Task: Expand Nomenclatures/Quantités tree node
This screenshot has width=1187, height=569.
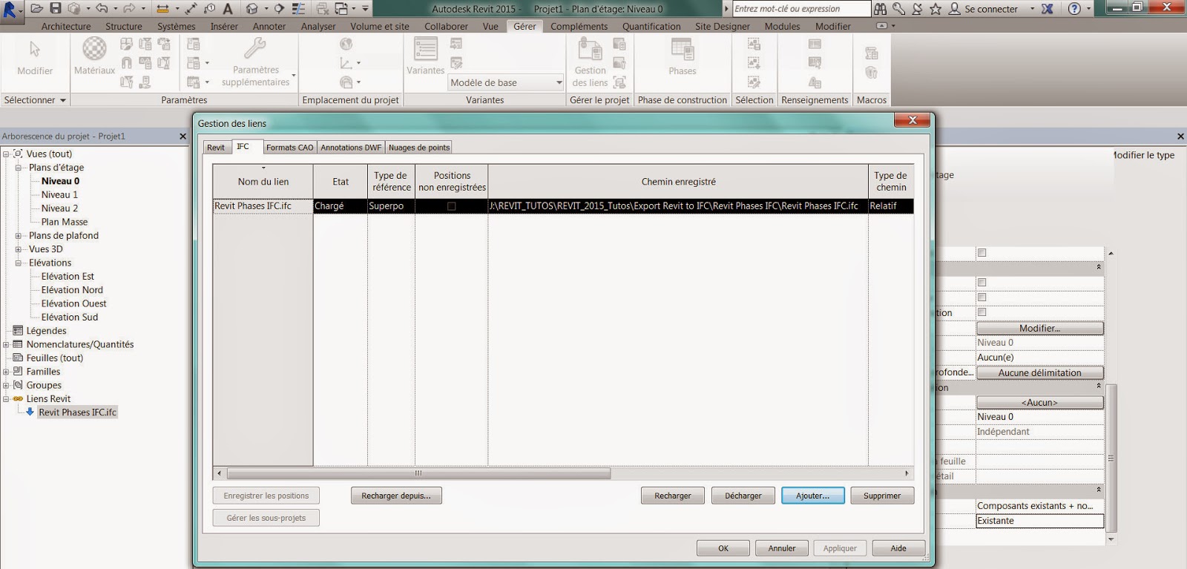Action: coord(6,344)
